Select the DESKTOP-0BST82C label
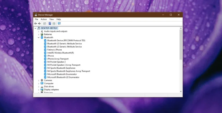This screenshot has height=113, width=222. (49, 28)
